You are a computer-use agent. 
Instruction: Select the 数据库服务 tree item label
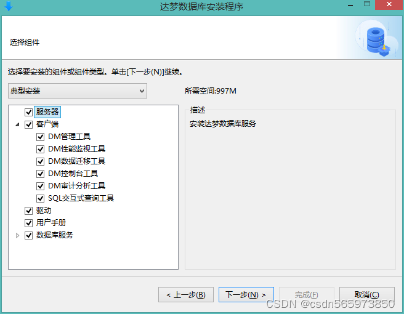(x=55, y=235)
